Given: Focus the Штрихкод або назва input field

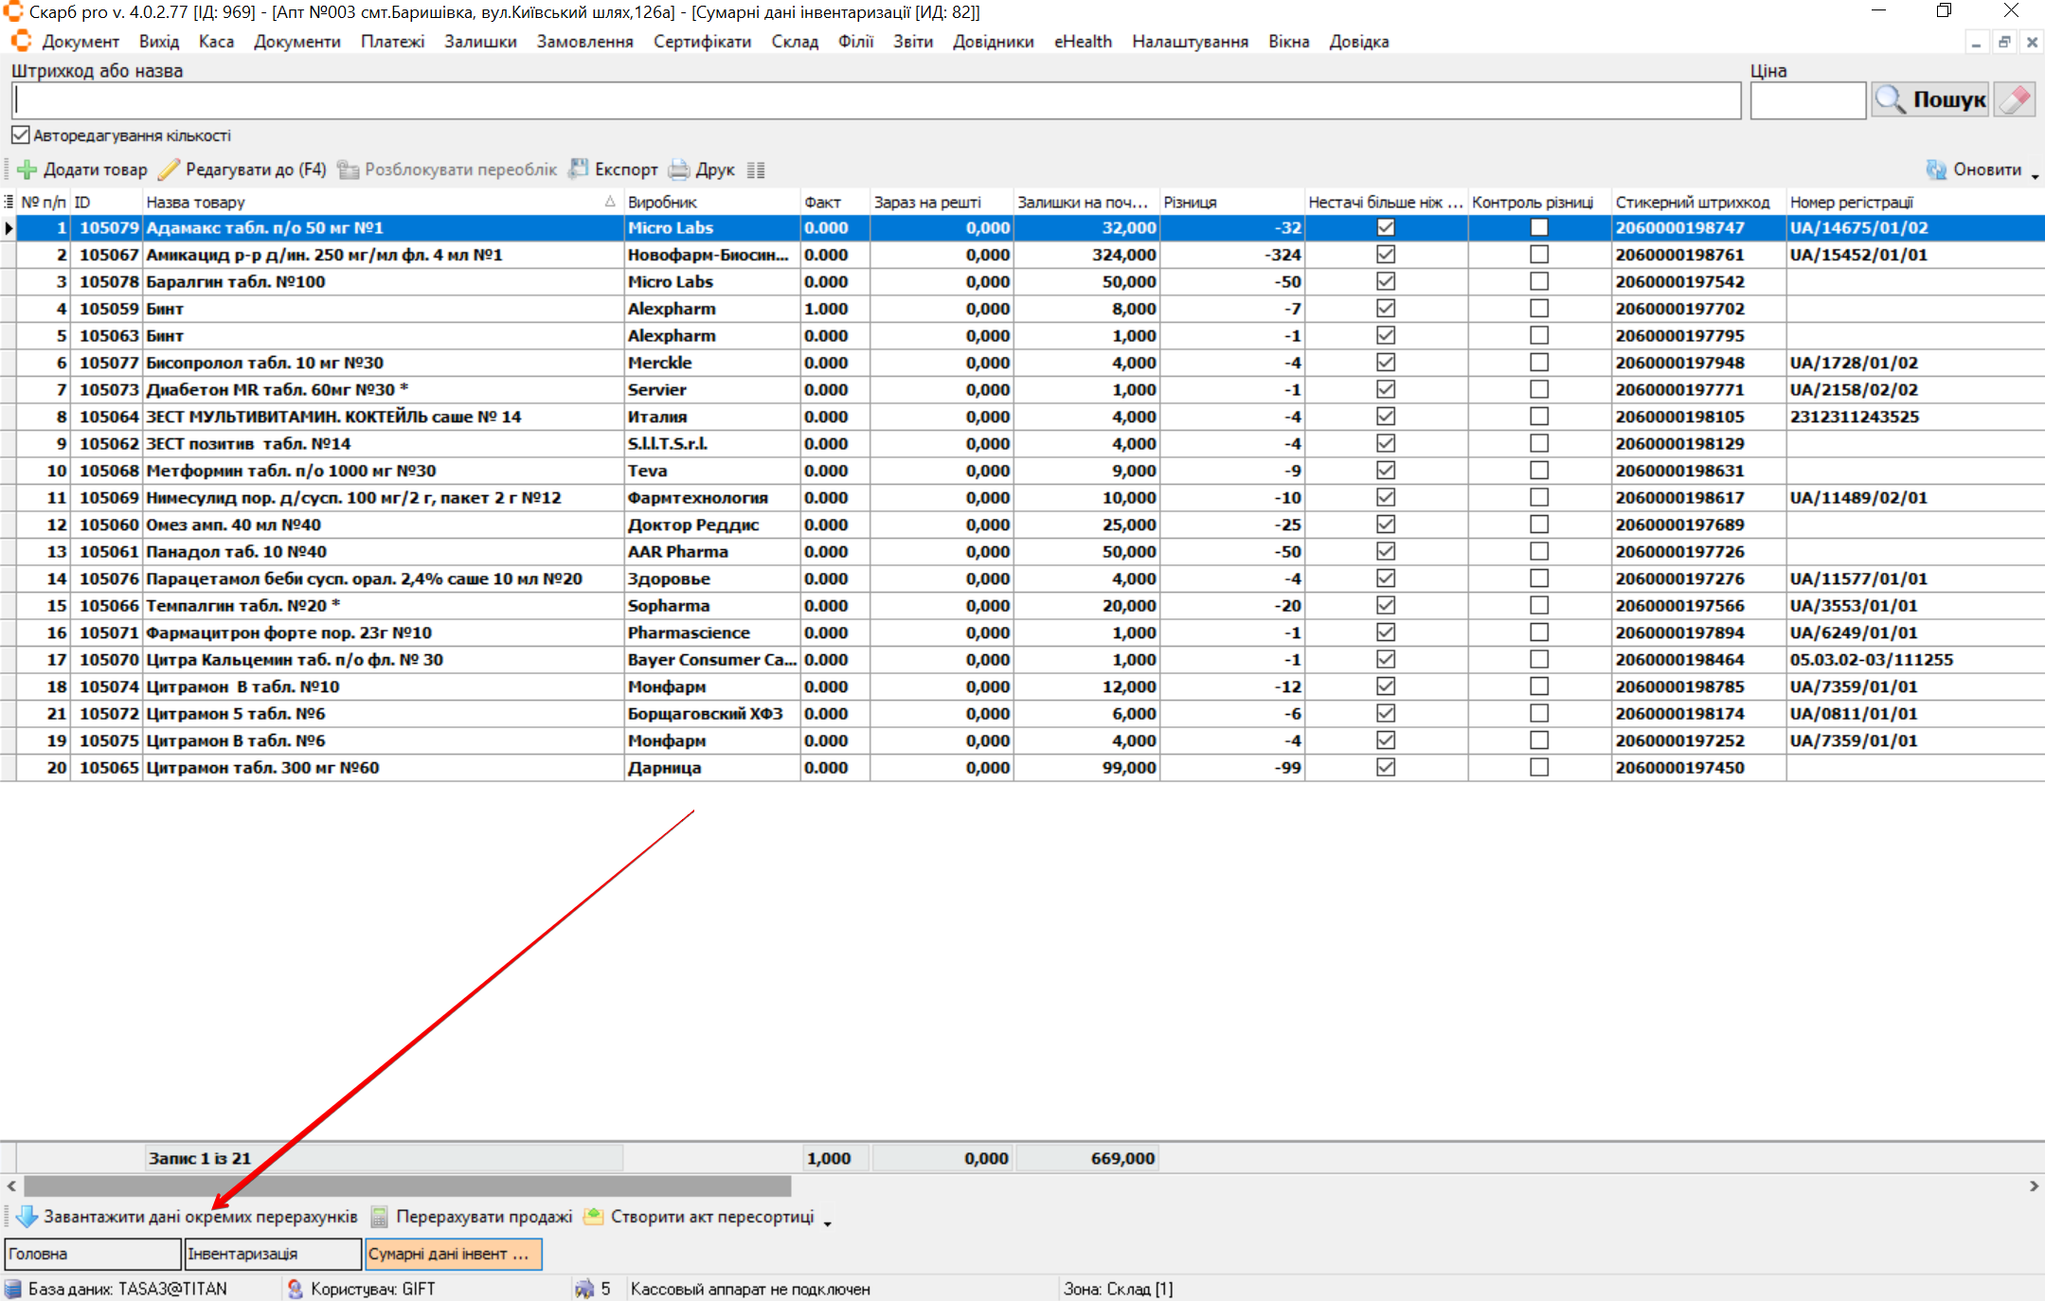Looking at the screenshot, I should pos(876,100).
